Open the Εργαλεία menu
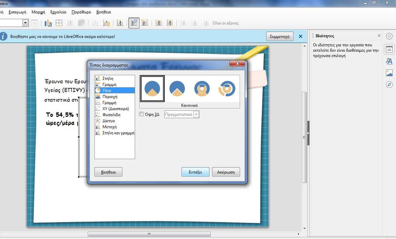Screen dimensions: 396x239 (58, 12)
